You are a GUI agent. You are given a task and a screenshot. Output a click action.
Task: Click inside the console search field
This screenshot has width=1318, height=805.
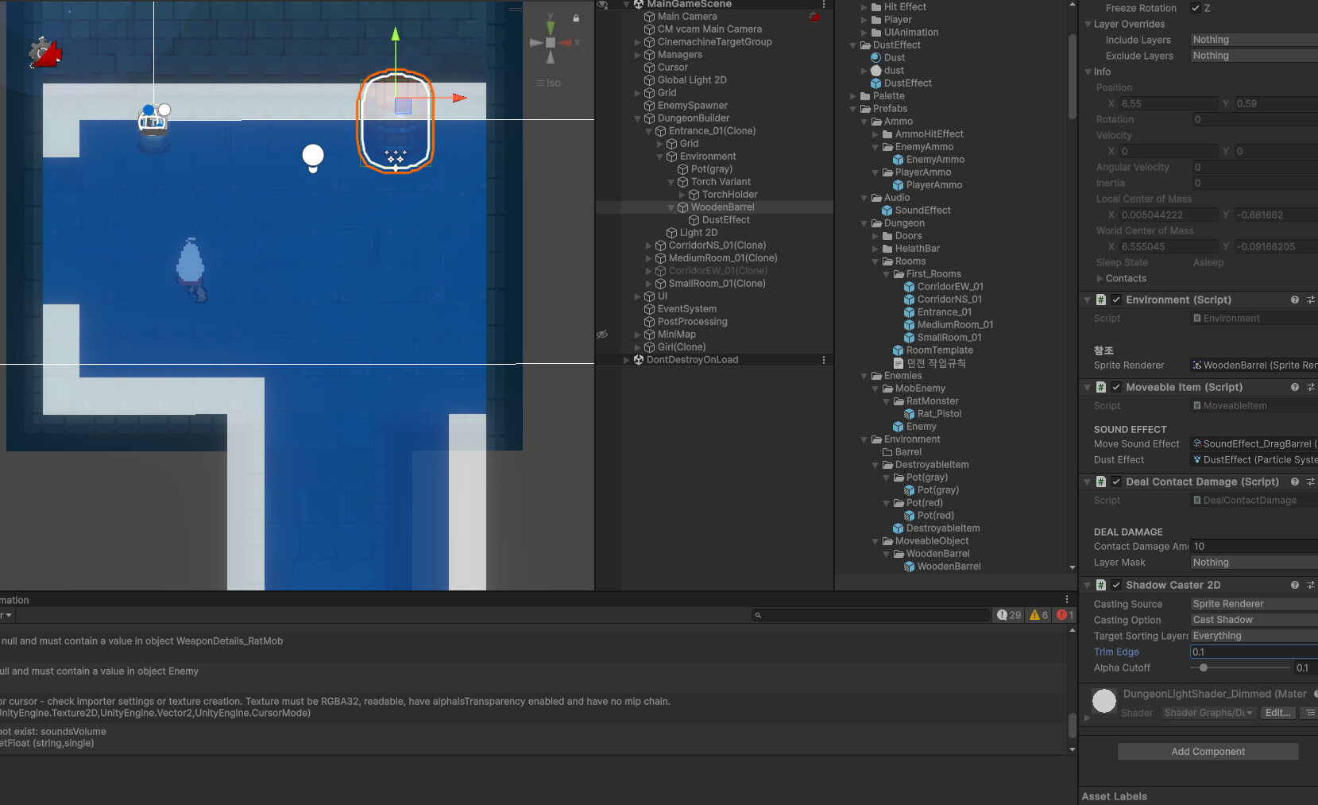870,614
